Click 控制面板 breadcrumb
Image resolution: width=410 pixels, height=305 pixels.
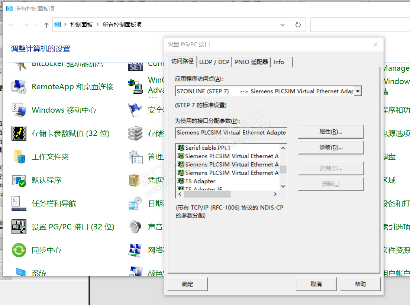81,25
